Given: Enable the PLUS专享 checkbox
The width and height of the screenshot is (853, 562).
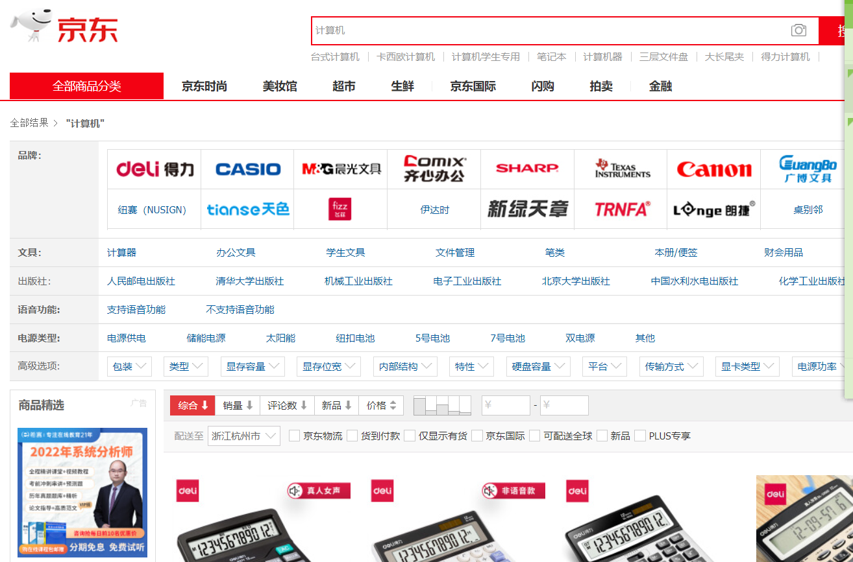Looking at the screenshot, I should tap(640, 436).
